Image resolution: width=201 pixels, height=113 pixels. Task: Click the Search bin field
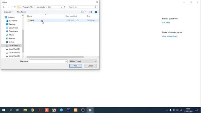(81, 7)
